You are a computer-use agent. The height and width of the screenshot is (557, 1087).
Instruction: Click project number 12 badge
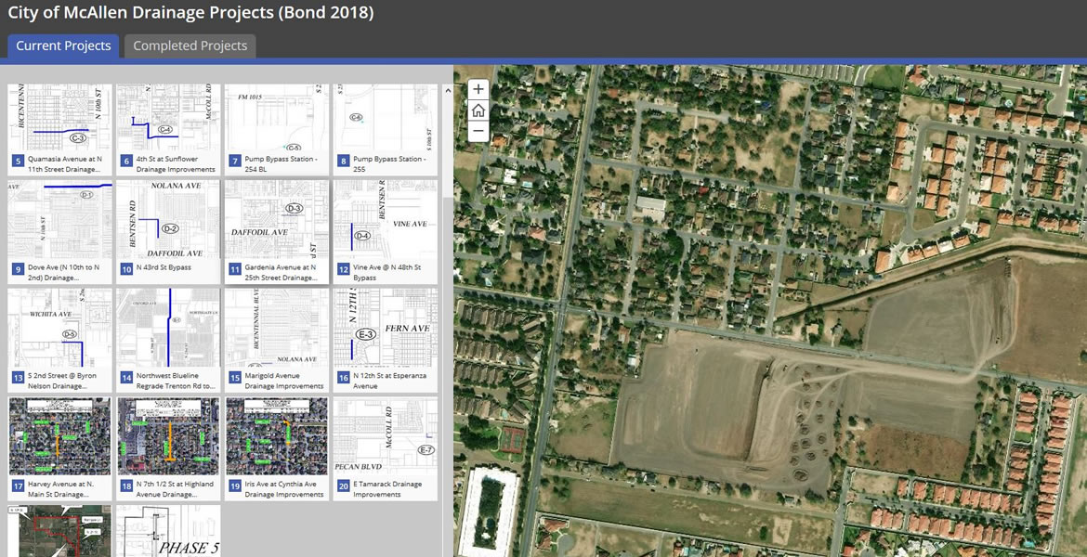click(x=343, y=269)
